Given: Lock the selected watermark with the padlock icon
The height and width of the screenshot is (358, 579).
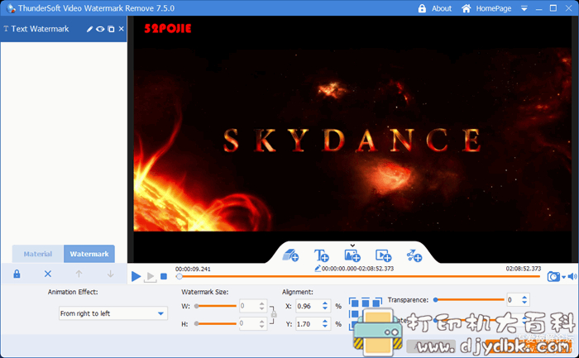Looking at the screenshot, I should click(17, 274).
